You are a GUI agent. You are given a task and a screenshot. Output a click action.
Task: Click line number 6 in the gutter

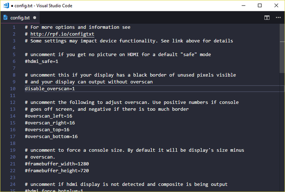[14, 61]
